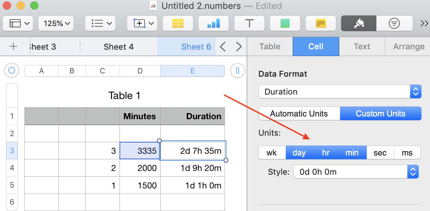Viewport: 430px width, 211px height.
Task: Toggle the wk unit in duration units
Action: pyautogui.click(x=272, y=153)
